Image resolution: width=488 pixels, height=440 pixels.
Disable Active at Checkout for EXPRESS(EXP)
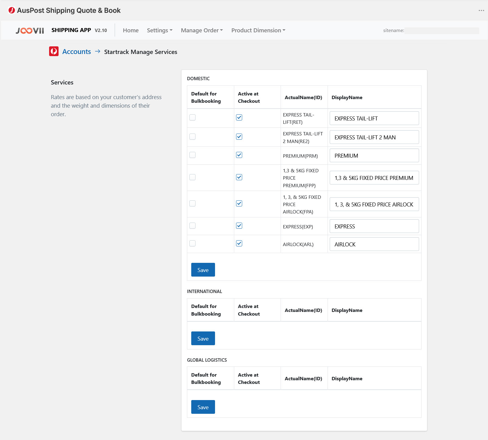pyautogui.click(x=239, y=226)
